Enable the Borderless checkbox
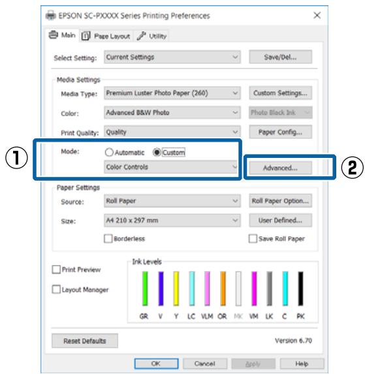 [108, 238]
